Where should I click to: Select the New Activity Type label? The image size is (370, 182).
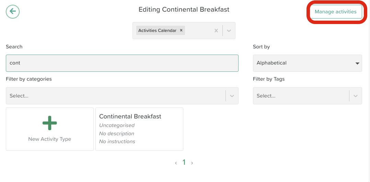point(50,139)
